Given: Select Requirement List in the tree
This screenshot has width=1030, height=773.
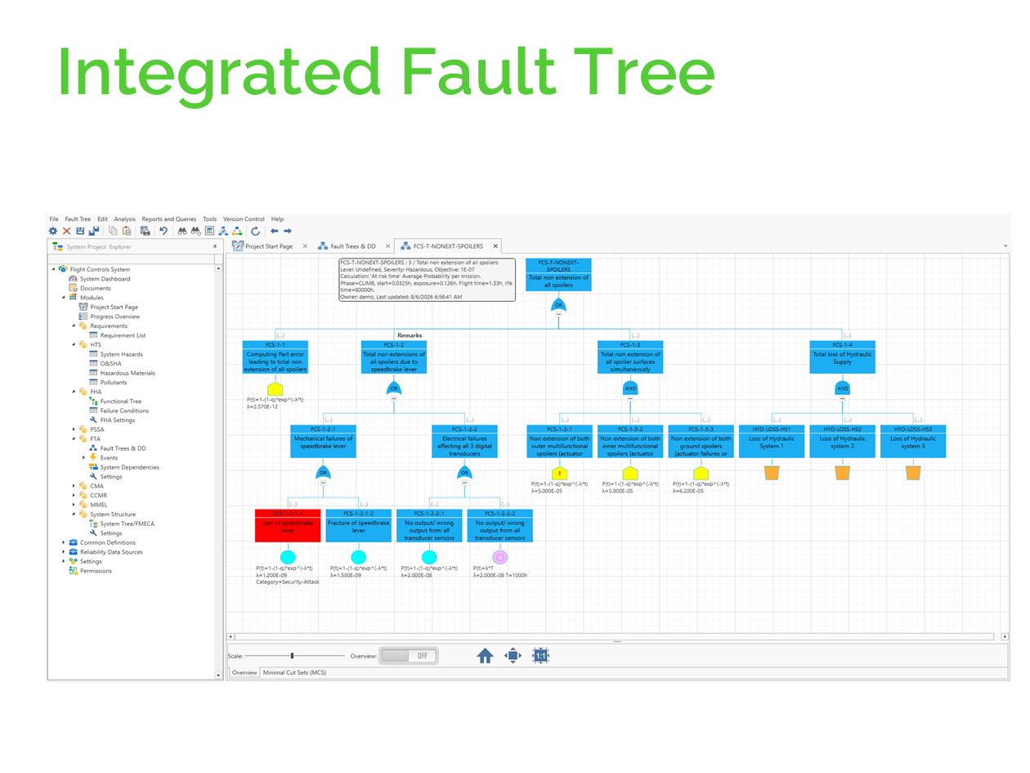Looking at the screenshot, I should tap(123, 335).
